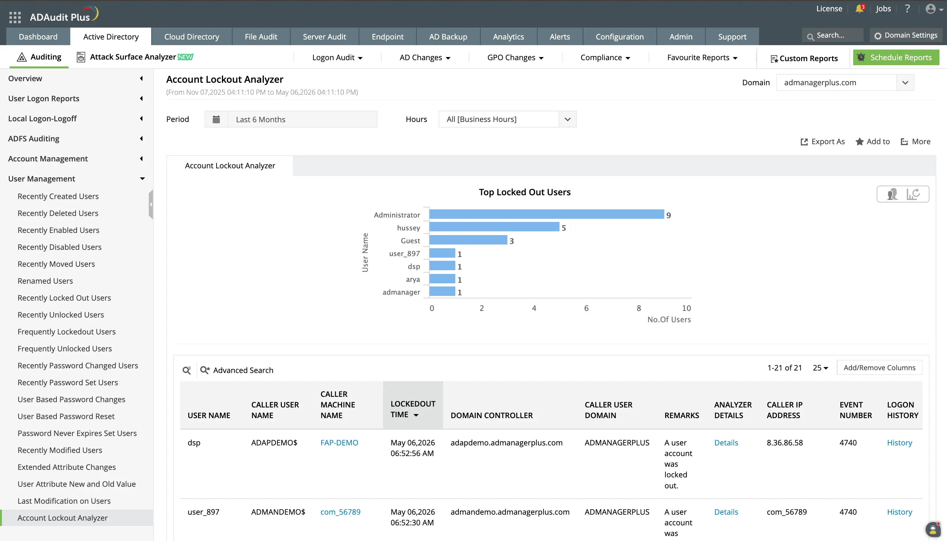Open the Hours All Business Hours dropdown
Screen dimensions: 947x541
pyautogui.click(x=507, y=119)
